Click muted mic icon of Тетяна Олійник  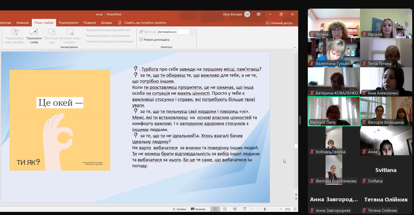point(364,210)
